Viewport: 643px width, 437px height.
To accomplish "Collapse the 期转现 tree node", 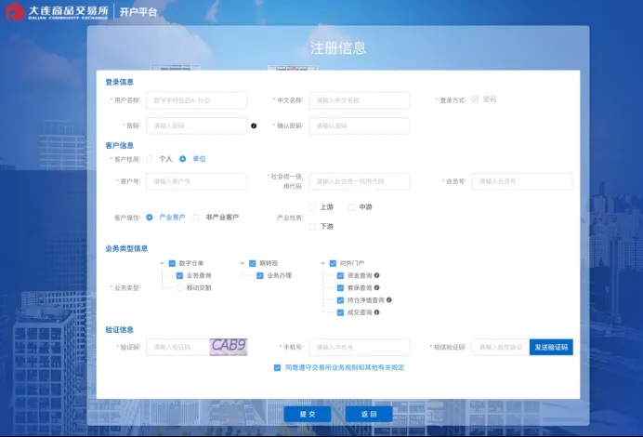I will (242, 263).
